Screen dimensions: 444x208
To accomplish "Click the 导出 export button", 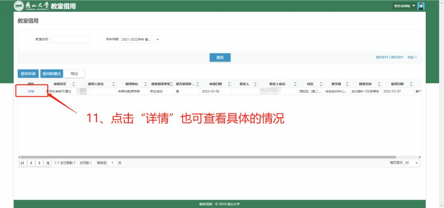I will pyautogui.click(x=74, y=74).
